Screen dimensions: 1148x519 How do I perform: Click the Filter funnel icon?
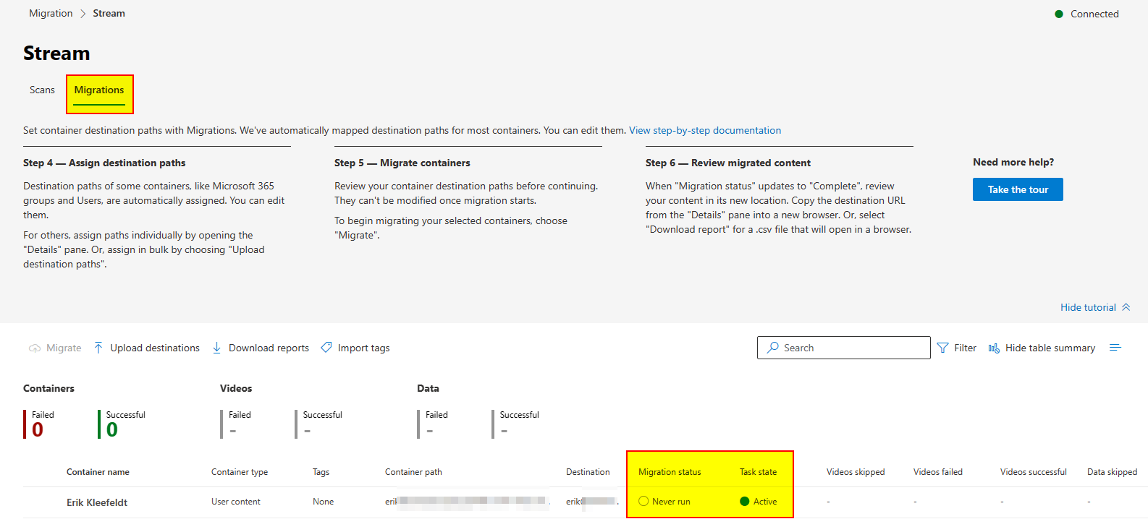tap(942, 348)
